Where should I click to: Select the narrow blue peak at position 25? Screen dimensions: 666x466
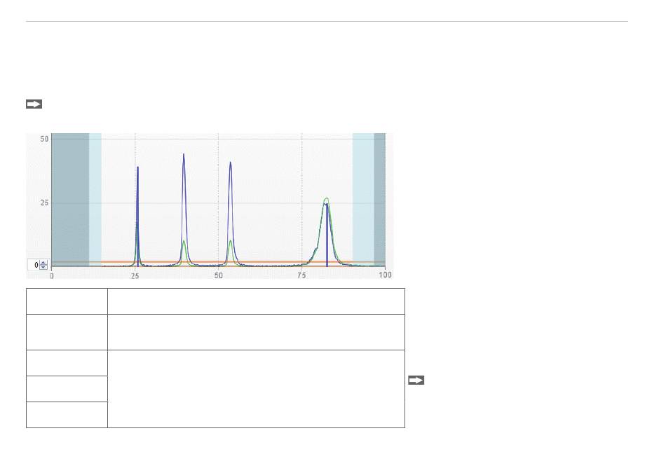coord(137,216)
